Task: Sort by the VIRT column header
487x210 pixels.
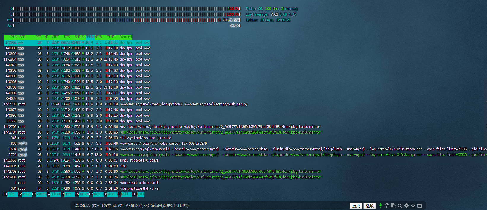Action: (55, 37)
